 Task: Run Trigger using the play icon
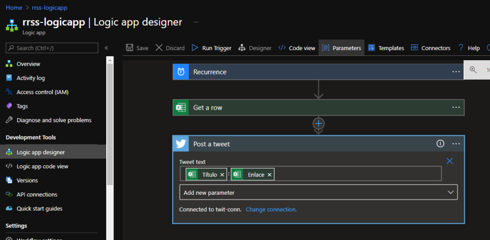195,48
